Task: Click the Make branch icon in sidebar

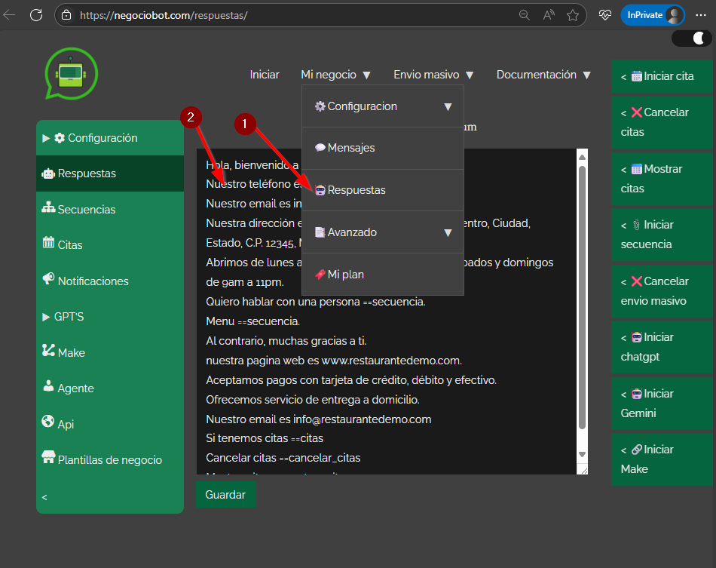Action: click(48, 350)
